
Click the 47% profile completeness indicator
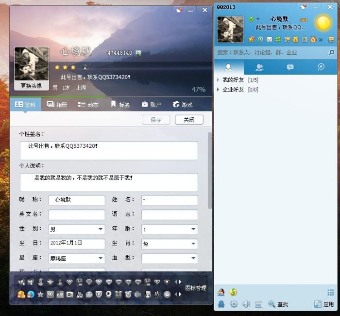(x=198, y=89)
